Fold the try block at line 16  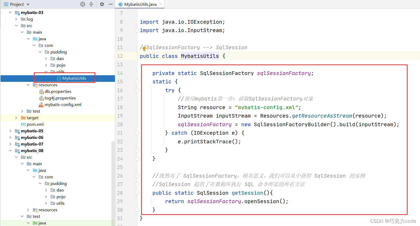[x=137, y=90]
